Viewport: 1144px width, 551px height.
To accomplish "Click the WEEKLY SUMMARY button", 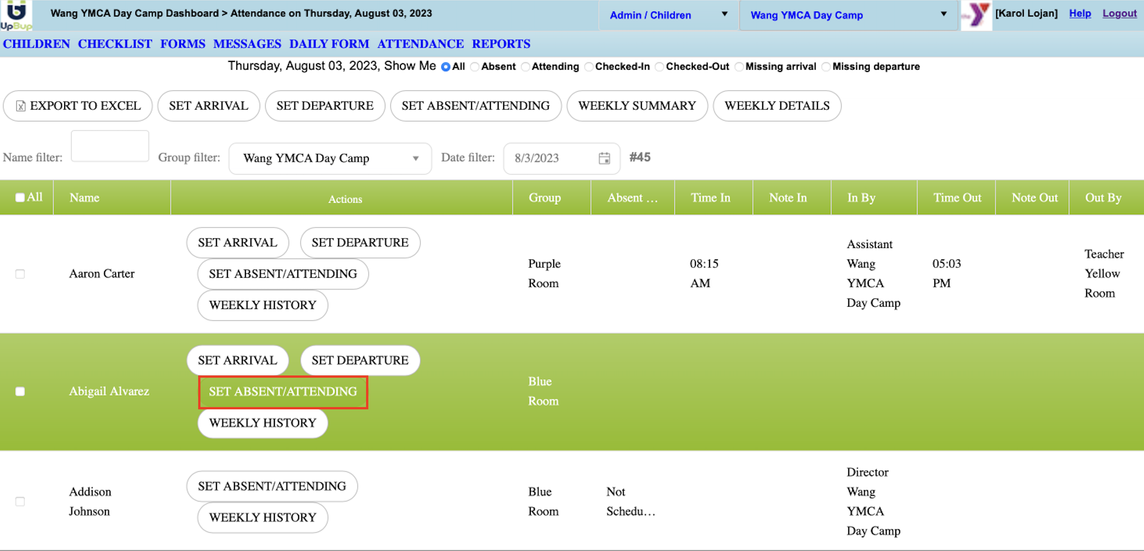I will pos(637,106).
